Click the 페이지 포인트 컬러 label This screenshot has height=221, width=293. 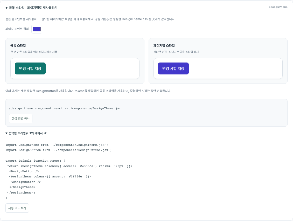click(17, 29)
